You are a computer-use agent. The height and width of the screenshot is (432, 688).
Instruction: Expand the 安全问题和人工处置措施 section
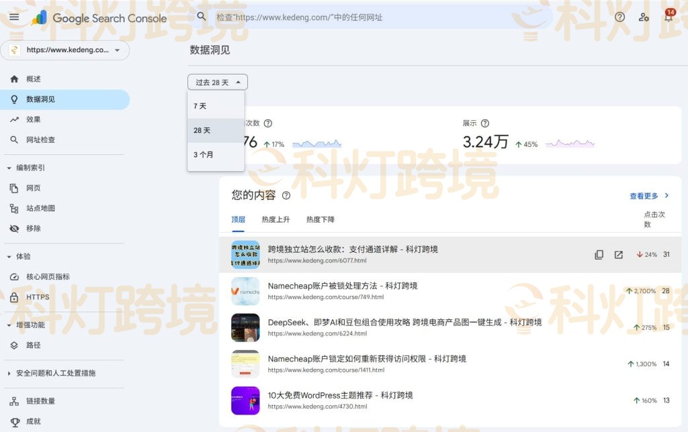[x=9, y=373]
